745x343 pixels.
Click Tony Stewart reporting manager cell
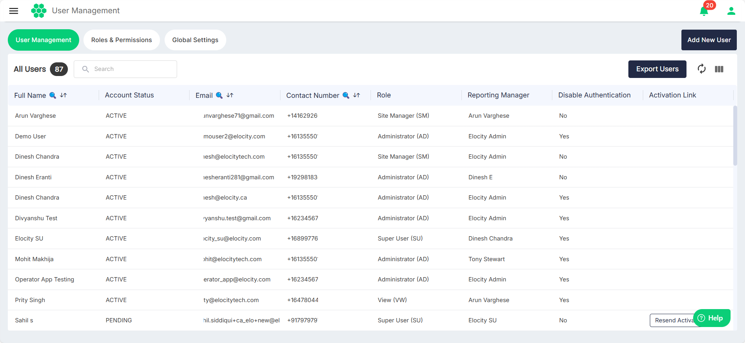click(486, 259)
